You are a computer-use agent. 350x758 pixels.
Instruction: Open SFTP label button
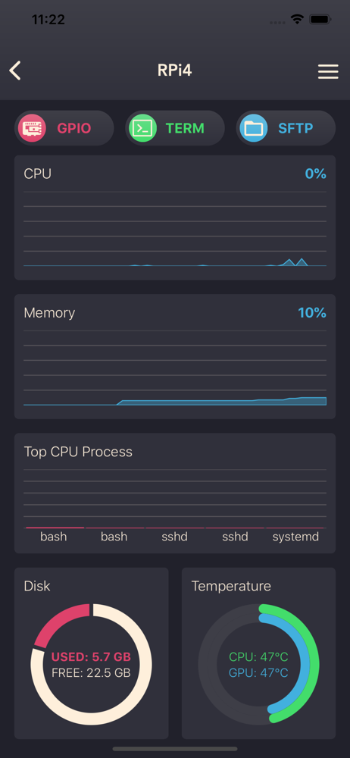[x=295, y=128]
